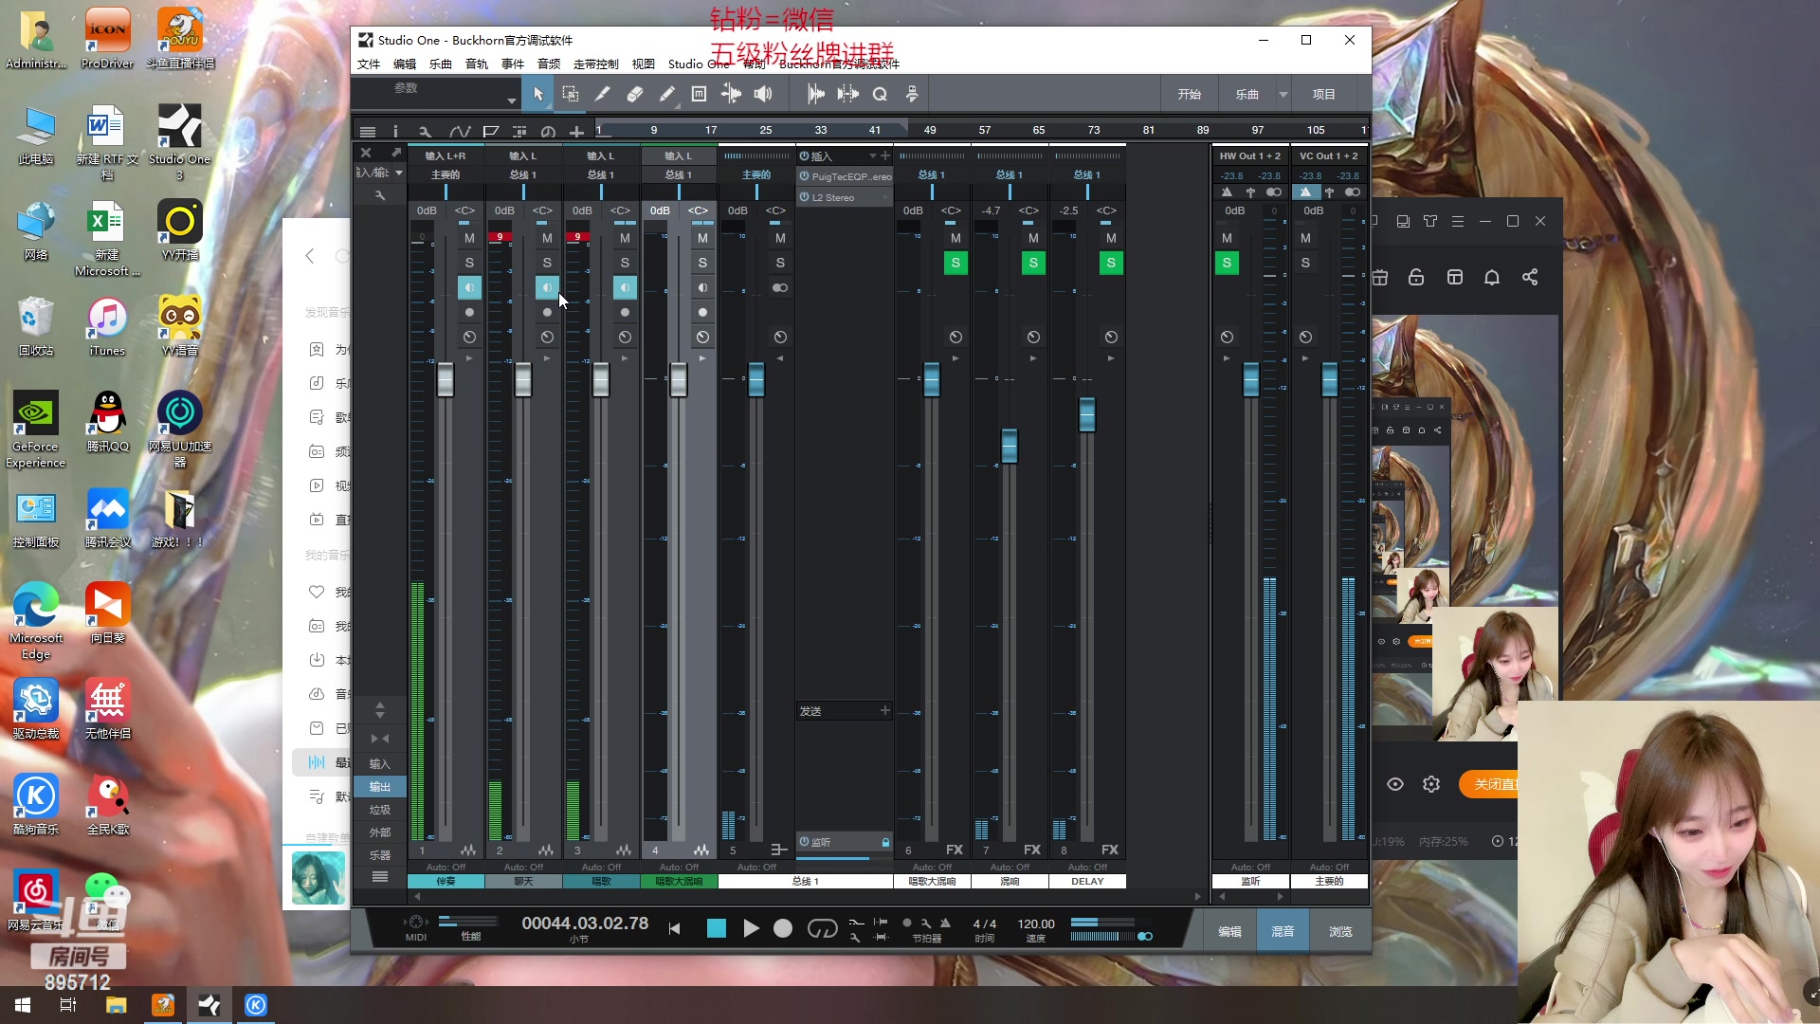Expand channel 1 with the arrow below its dial
This screenshot has height=1024, width=1820.
[x=468, y=358]
